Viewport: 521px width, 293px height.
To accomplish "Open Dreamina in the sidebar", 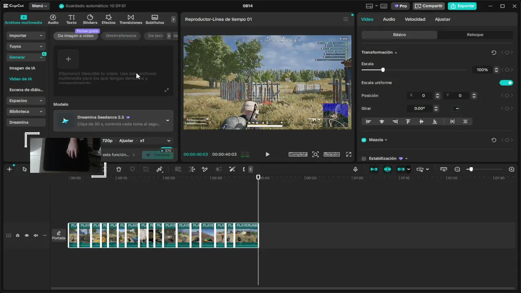I will 26,122.
